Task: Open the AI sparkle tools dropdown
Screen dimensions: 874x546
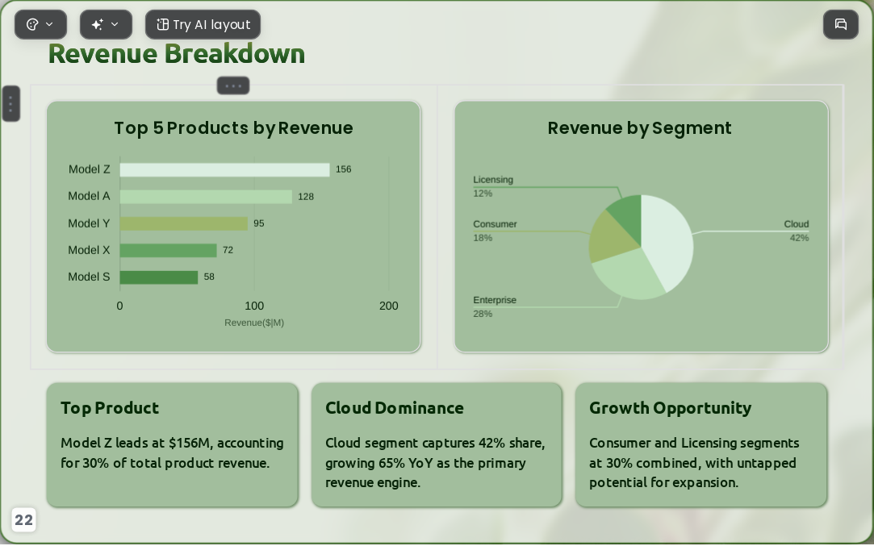Action: coord(106,24)
